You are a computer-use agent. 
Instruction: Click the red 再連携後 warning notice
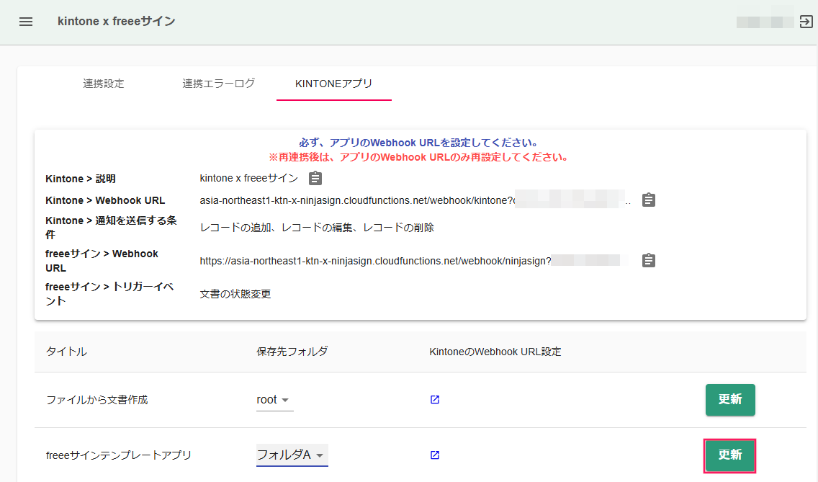(418, 157)
